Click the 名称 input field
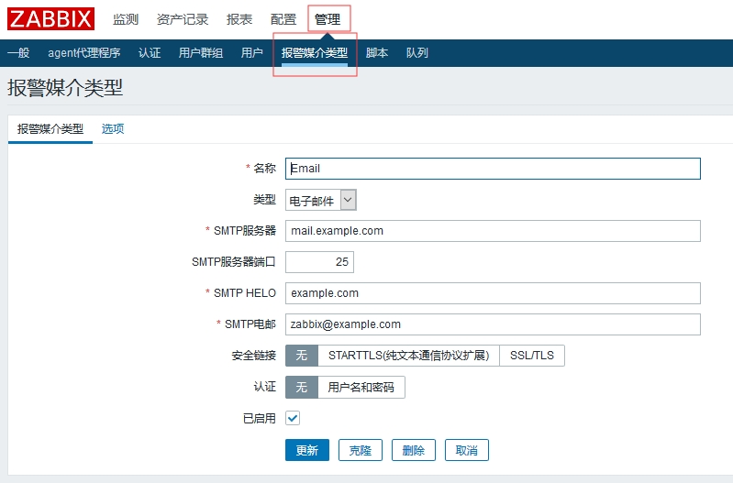The image size is (733, 483). [x=493, y=169]
